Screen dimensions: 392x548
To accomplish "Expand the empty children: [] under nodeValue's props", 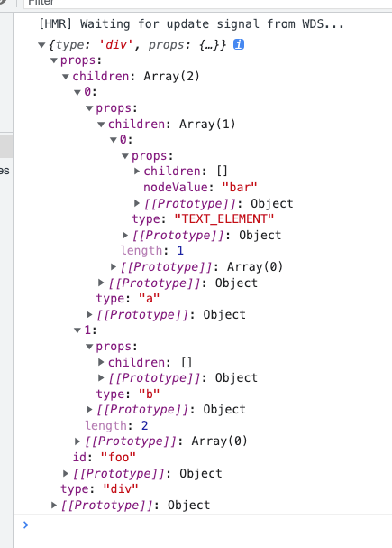I will (x=137, y=171).
